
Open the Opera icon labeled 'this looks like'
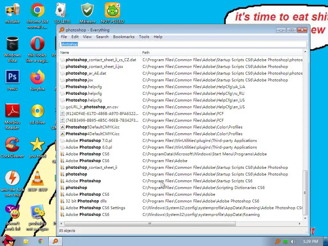(x=37, y=49)
